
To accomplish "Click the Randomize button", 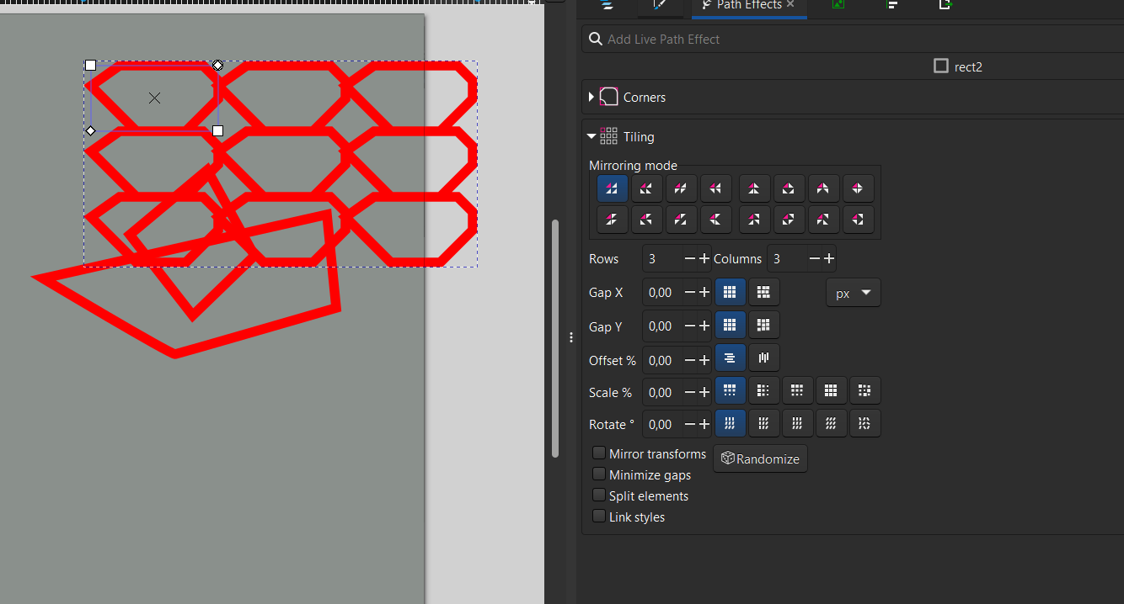I will (760, 458).
